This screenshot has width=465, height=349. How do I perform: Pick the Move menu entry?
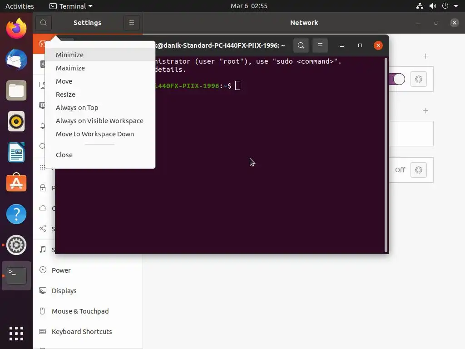pyautogui.click(x=100, y=81)
